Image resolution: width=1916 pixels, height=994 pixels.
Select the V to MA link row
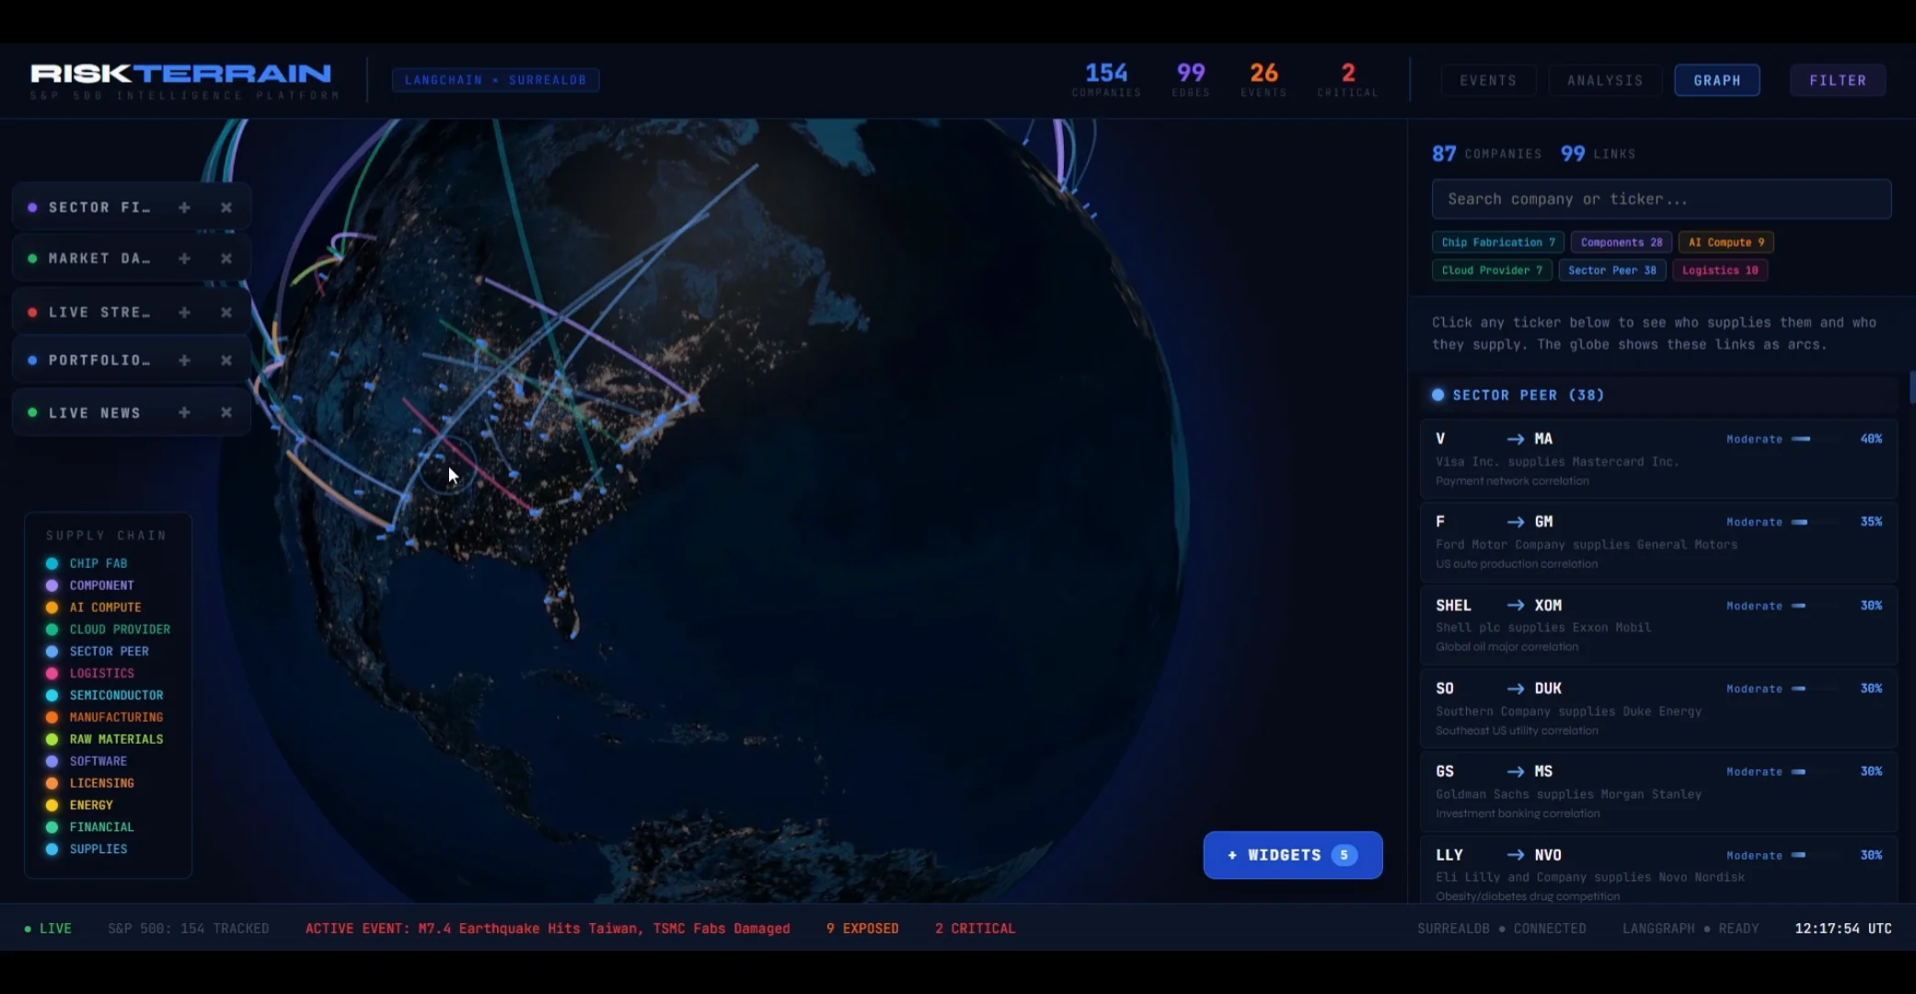coord(1658,458)
